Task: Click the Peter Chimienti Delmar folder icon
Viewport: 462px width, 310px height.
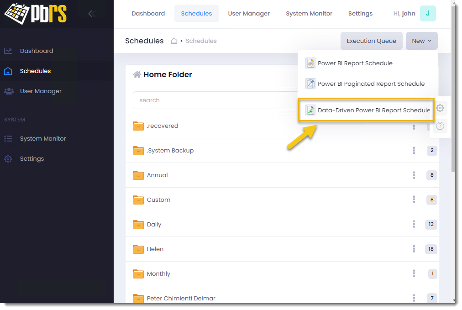Action: 138,299
